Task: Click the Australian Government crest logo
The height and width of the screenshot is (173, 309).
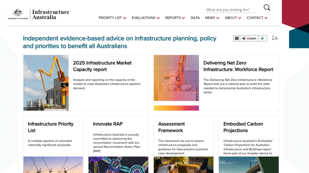Action: click(18, 14)
